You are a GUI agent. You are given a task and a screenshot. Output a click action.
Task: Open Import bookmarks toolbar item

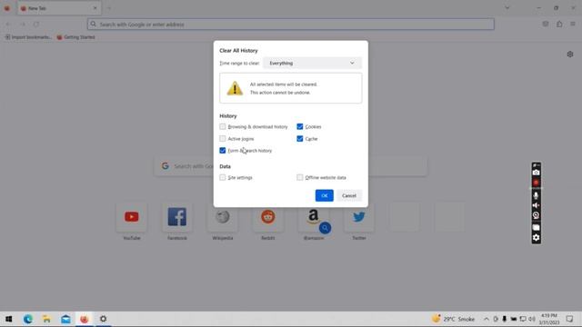click(28, 37)
